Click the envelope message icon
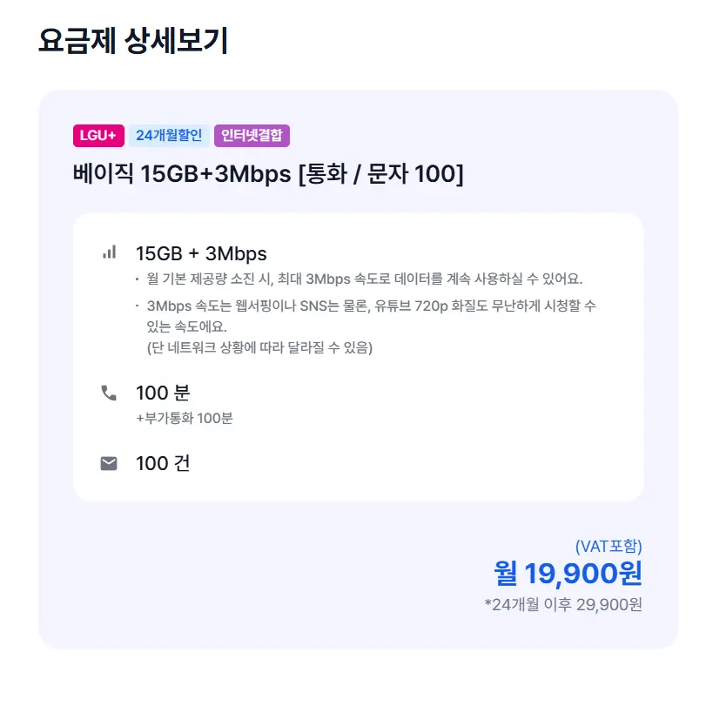The height and width of the screenshot is (706, 706). tap(109, 463)
